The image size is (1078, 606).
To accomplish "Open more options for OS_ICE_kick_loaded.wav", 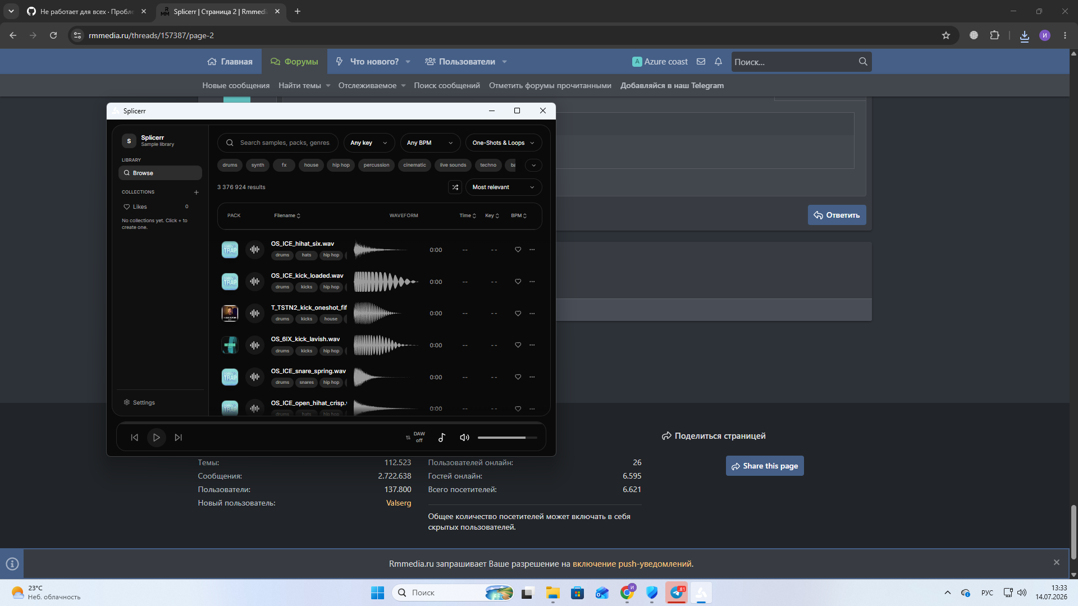I will (x=532, y=282).
